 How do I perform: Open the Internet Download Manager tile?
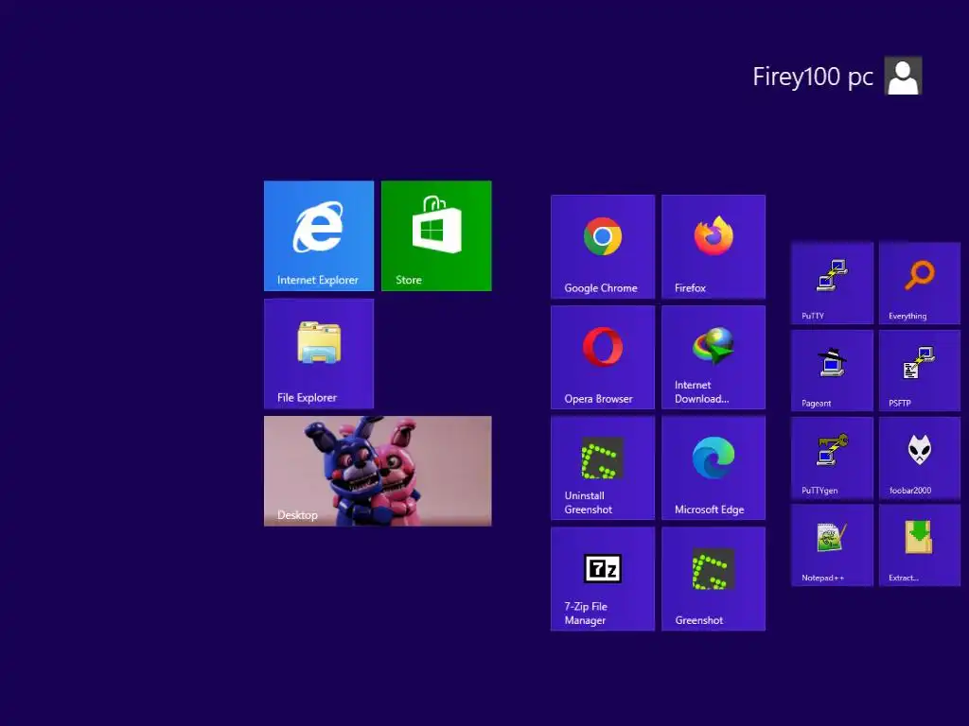click(714, 357)
